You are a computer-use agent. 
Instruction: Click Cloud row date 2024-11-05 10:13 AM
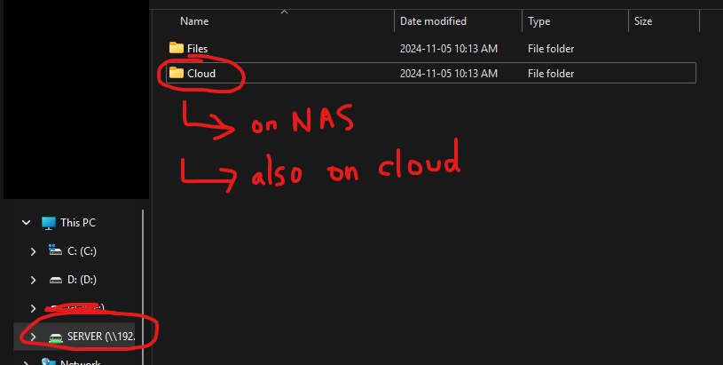(449, 74)
